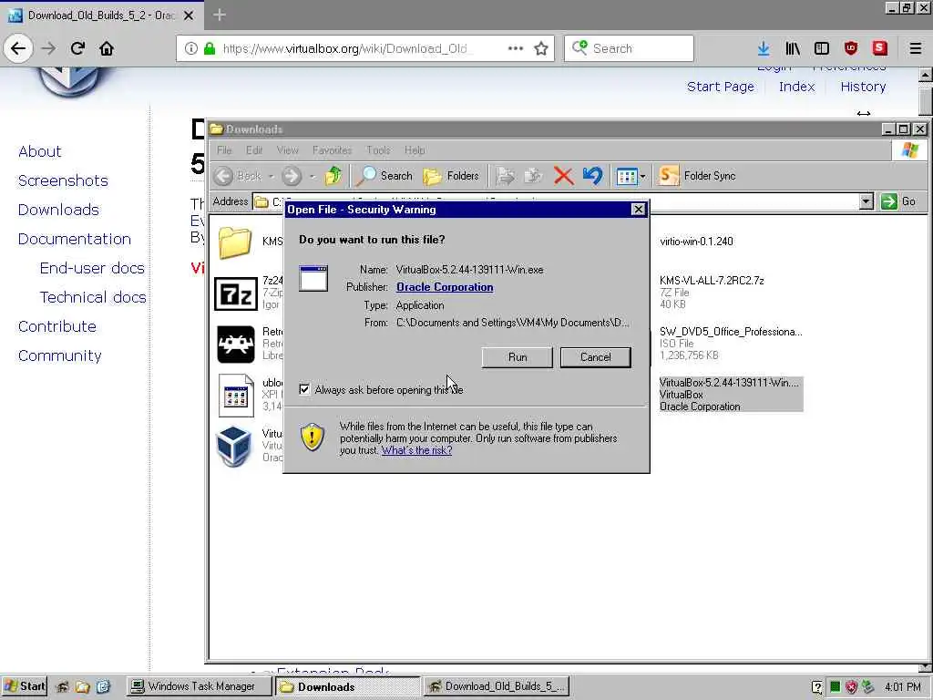
Task: Open the Oracle Corporation publisher link
Action: tap(445, 287)
